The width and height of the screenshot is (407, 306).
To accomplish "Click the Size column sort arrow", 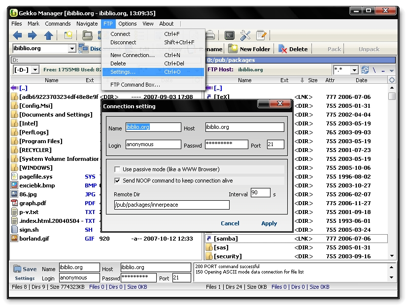I will [x=302, y=80].
